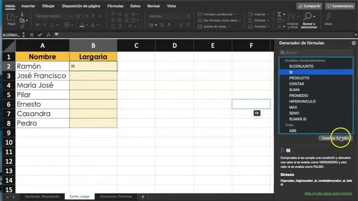Switch to Disposición de página tab
The width and height of the screenshot is (358, 201).
click(x=81, y=6)
